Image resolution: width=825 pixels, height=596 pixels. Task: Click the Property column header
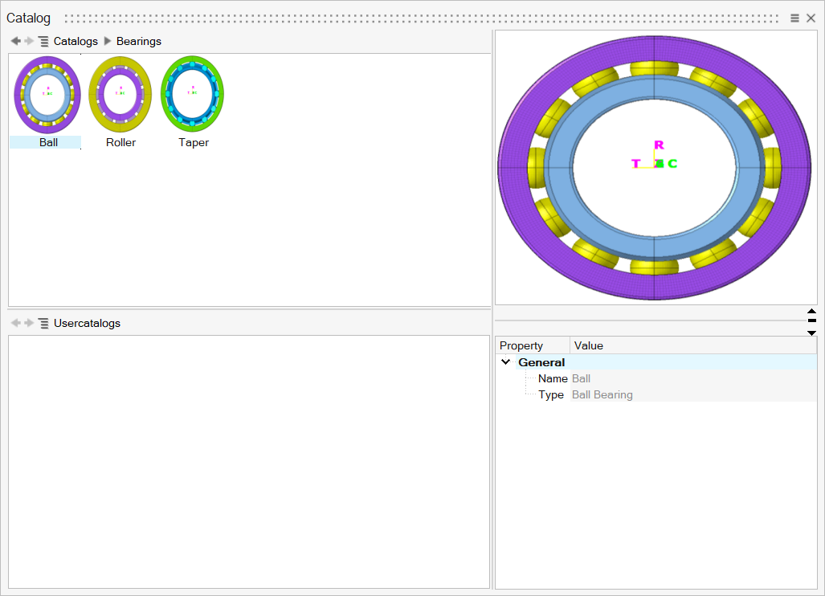pos(521,345)
